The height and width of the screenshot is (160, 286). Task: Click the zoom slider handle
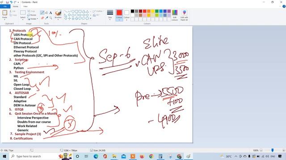272,150
